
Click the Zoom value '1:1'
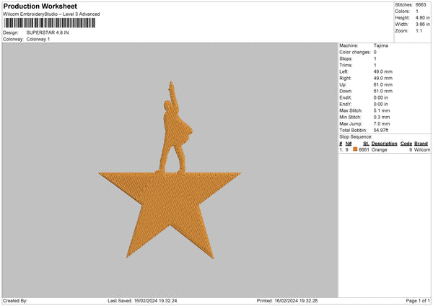(419, 31)
